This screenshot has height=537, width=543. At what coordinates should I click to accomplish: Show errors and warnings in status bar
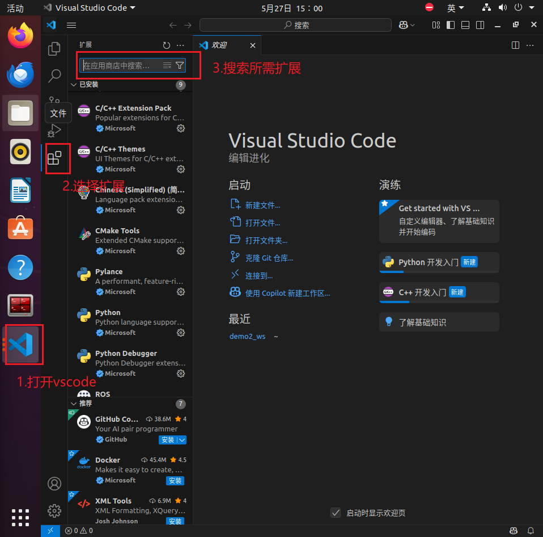tap(79, 531)
